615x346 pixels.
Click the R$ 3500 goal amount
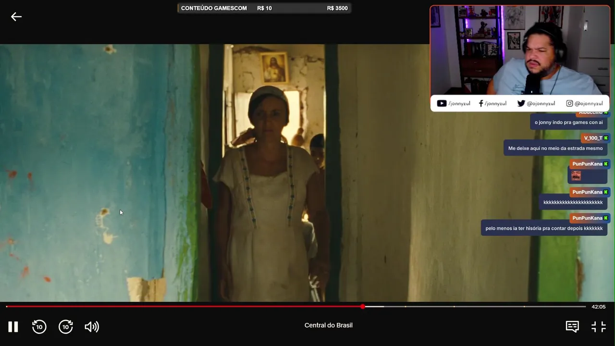pyautogui.click(x=337, y=8)
